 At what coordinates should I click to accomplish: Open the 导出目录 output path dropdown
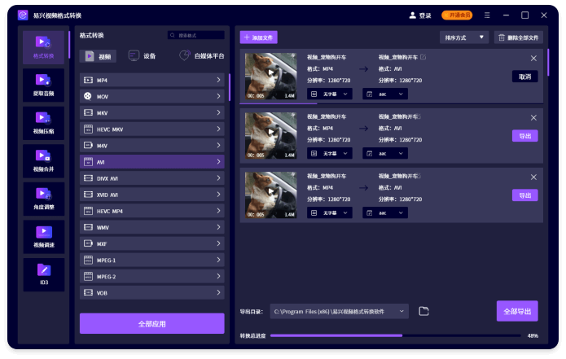(340, 311)
